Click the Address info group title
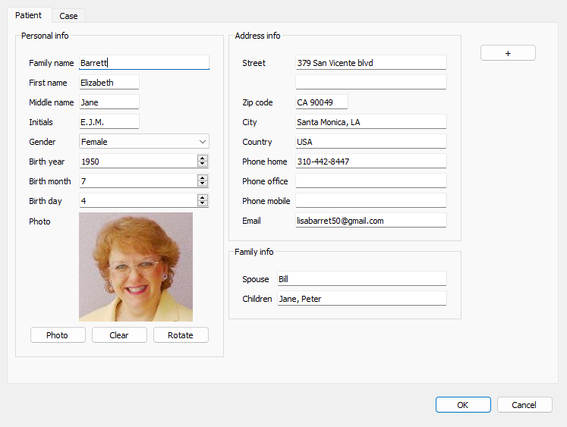 (x=257, y=36)
